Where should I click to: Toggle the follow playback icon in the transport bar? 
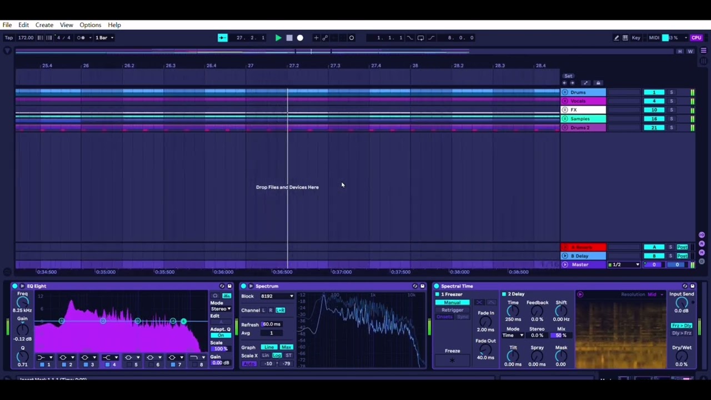(222, 38)
